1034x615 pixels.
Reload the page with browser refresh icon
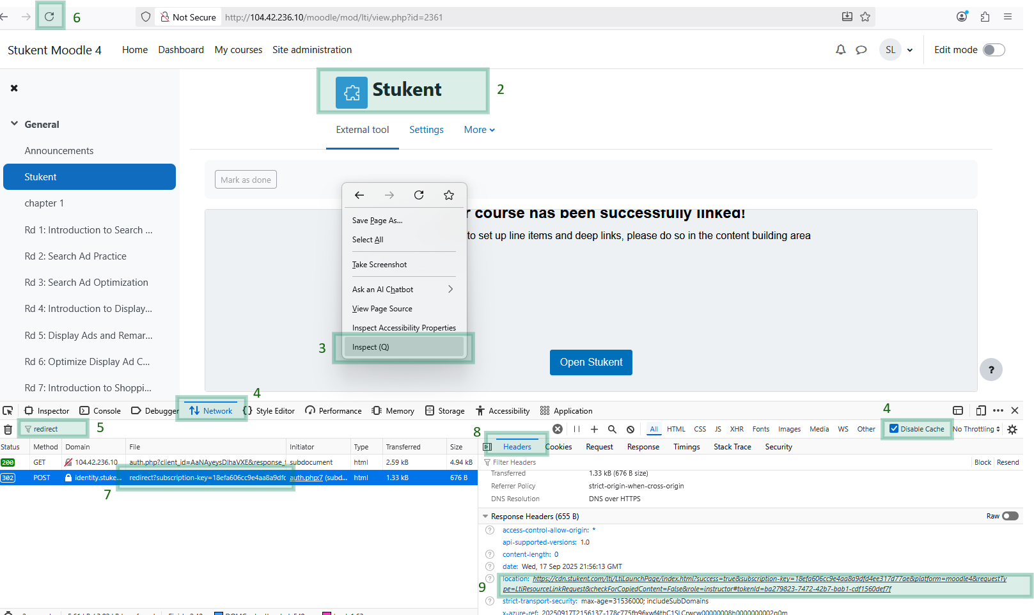tap(49, 17)
